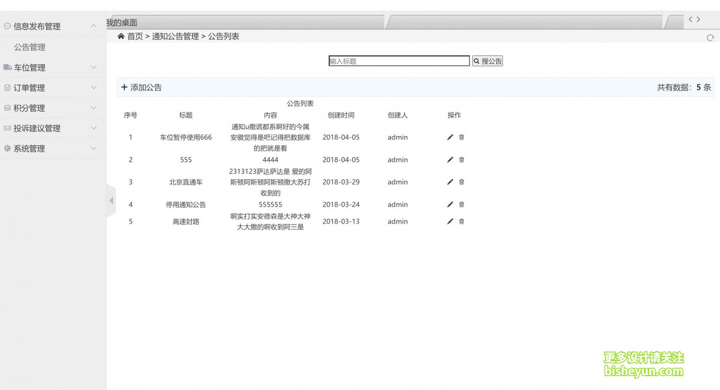Edit the 北京直通车 announcement

(x=451, y=182)
